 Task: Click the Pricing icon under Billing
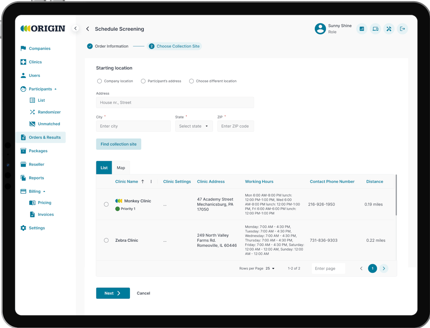click(32, 203)
